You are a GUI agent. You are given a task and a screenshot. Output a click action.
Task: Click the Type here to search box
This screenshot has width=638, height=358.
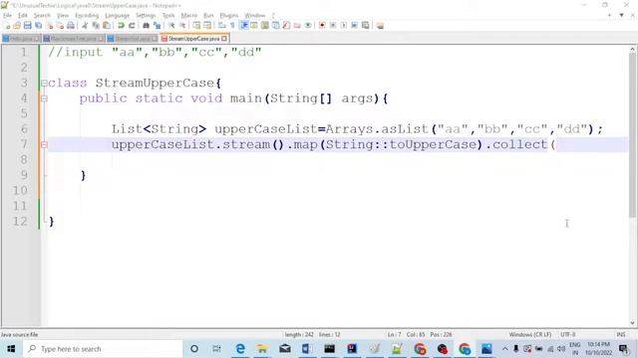pyautogui.click(x=103, y=349)
